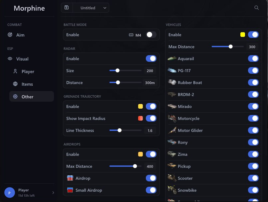Open the search magnifier icon
Screen dimensions: 268x202
pos(256,8)
